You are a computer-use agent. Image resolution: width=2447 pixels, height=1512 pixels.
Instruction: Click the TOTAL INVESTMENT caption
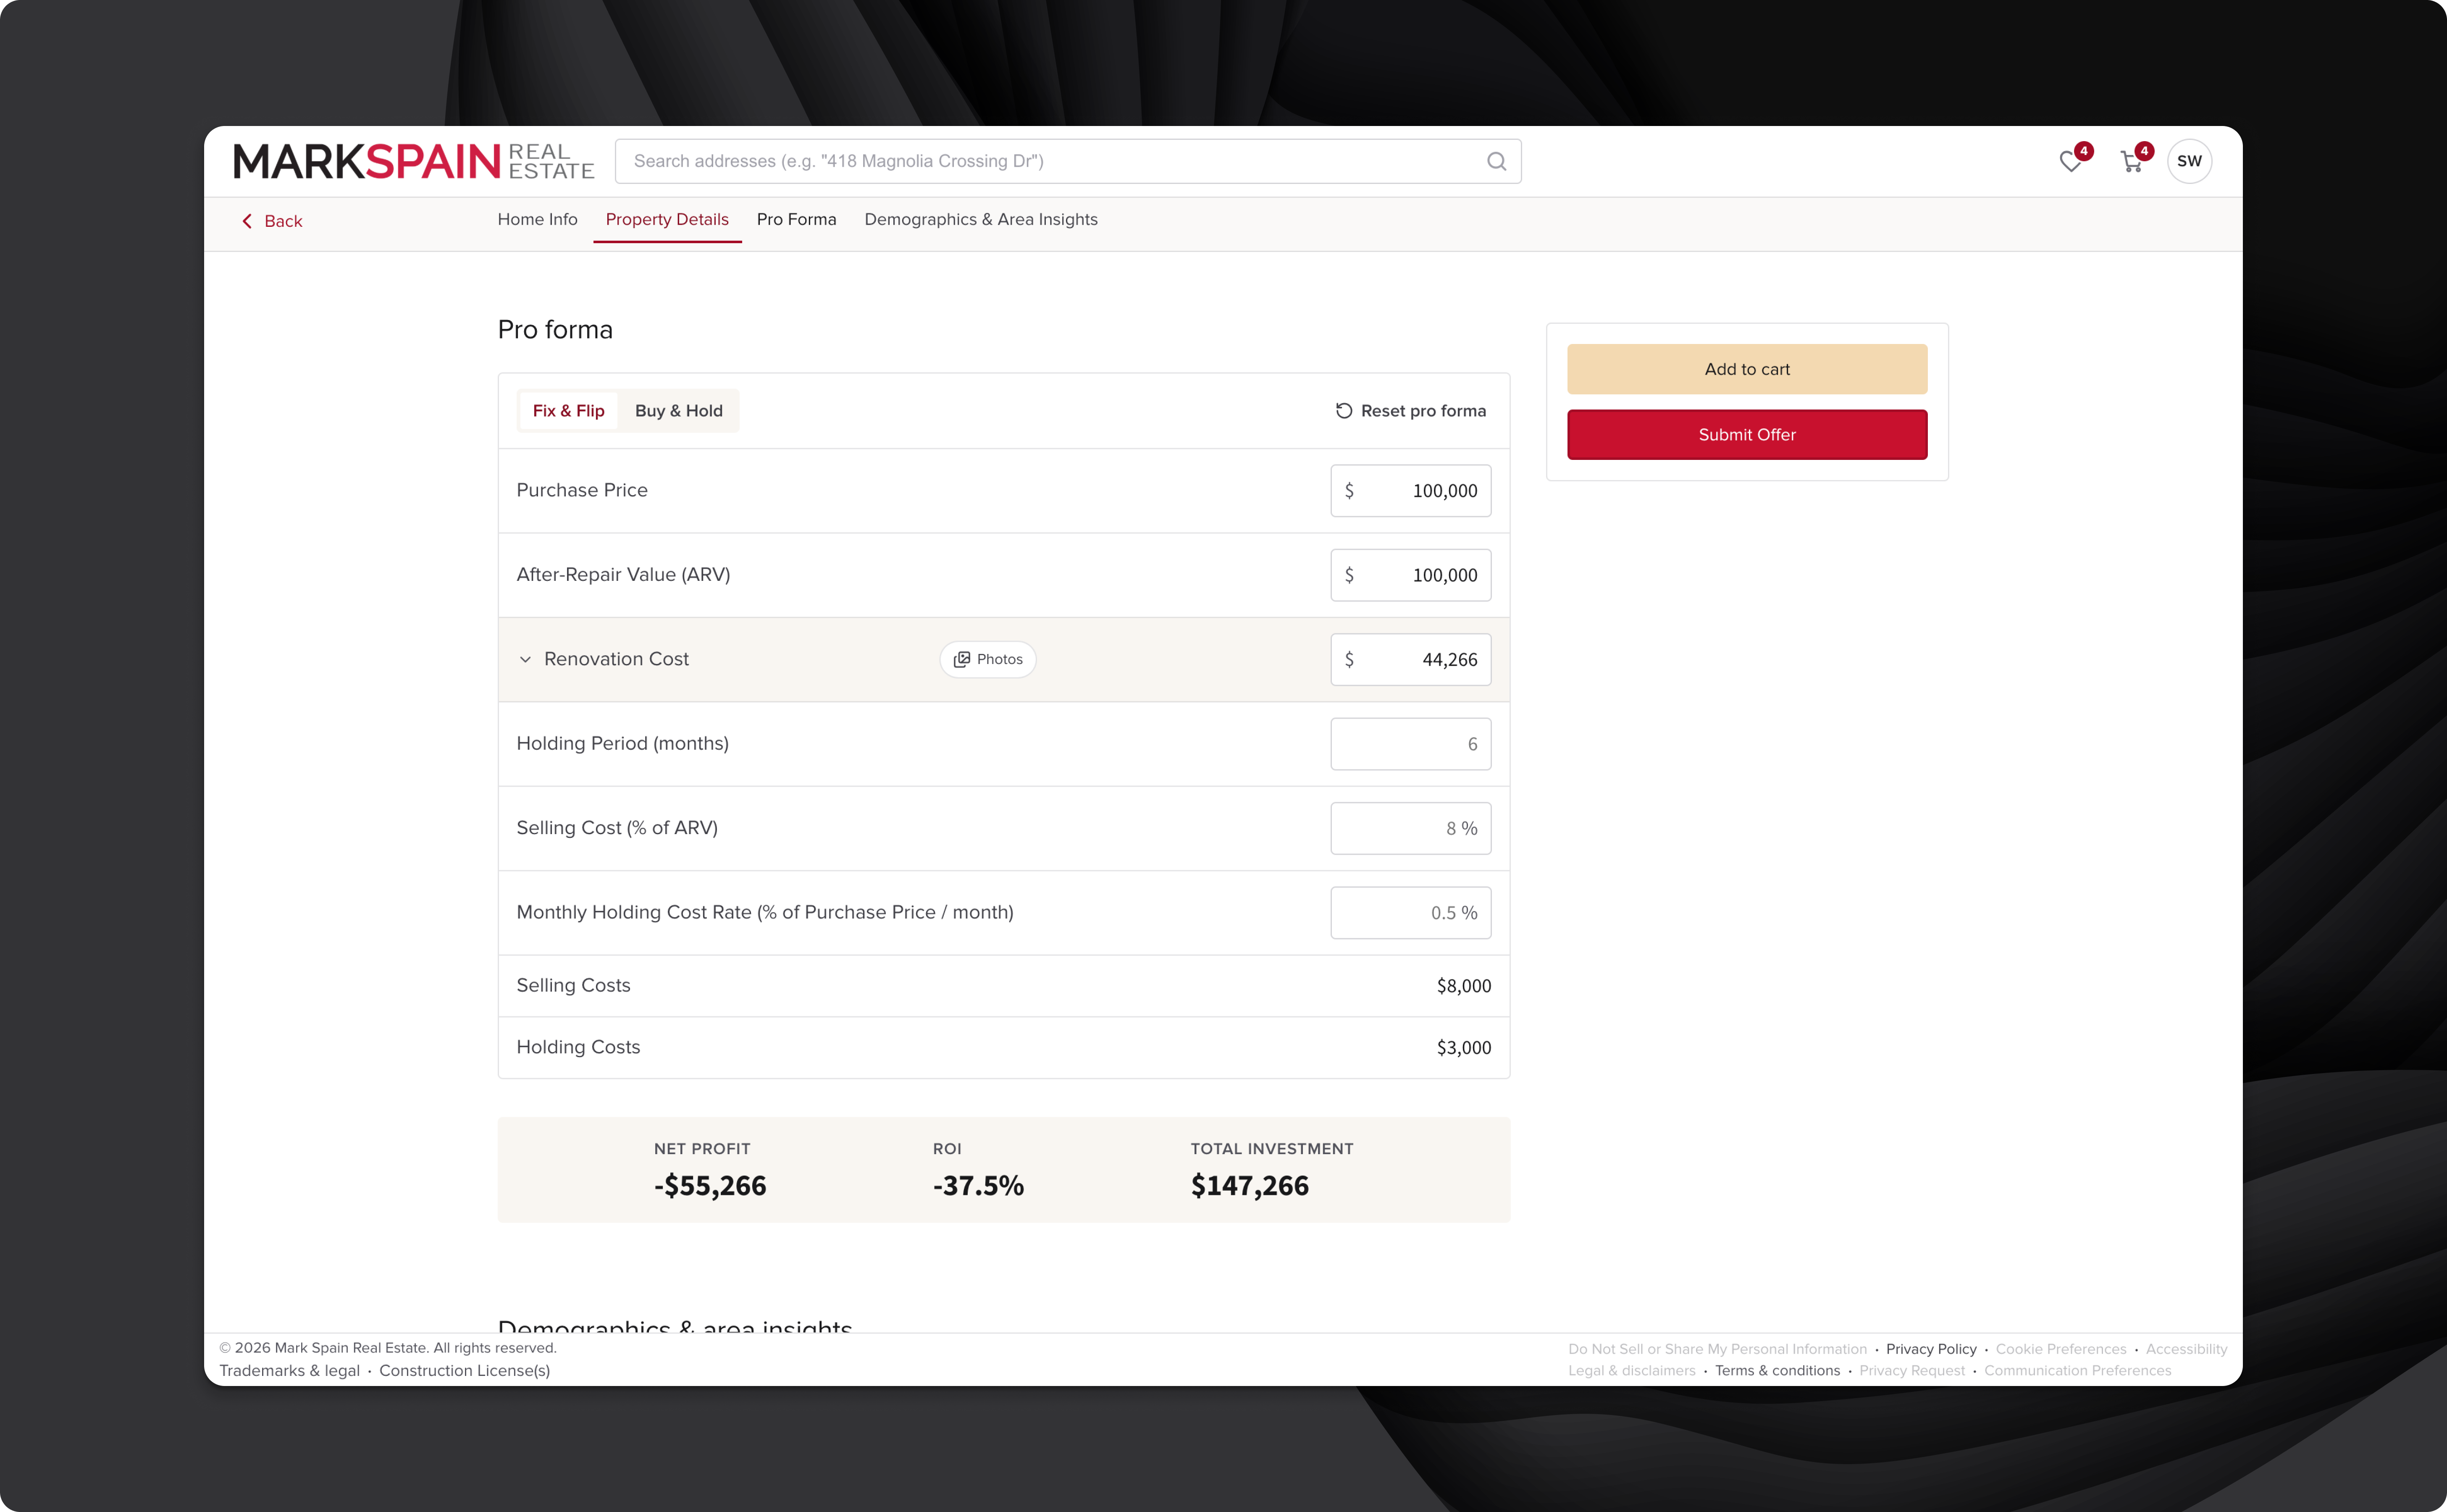1271,1149
